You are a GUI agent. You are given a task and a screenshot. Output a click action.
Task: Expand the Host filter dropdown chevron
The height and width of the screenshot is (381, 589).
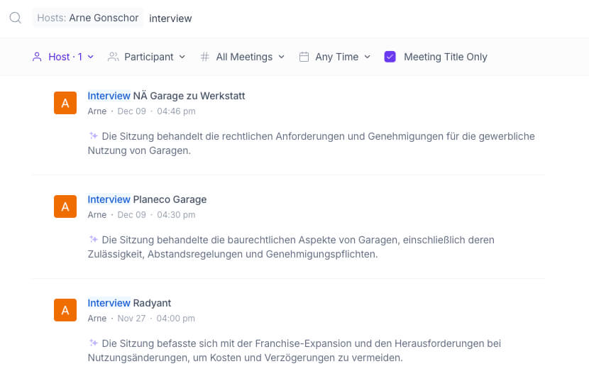[x=91, y=57]
